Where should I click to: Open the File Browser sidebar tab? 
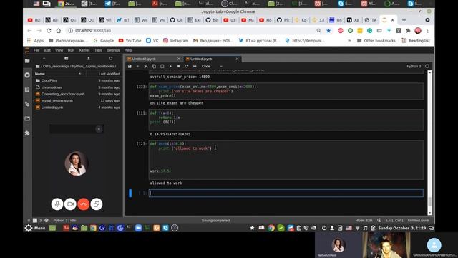tap(27, 61)
